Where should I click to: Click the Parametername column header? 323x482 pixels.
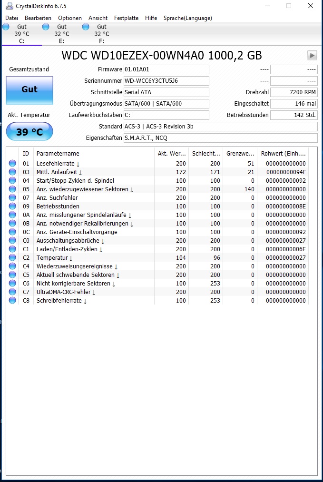pyautogui.click(x=94, y=153)
